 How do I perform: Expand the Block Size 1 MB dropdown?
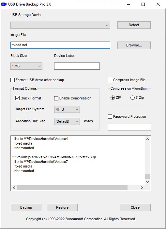pos(26,66)
